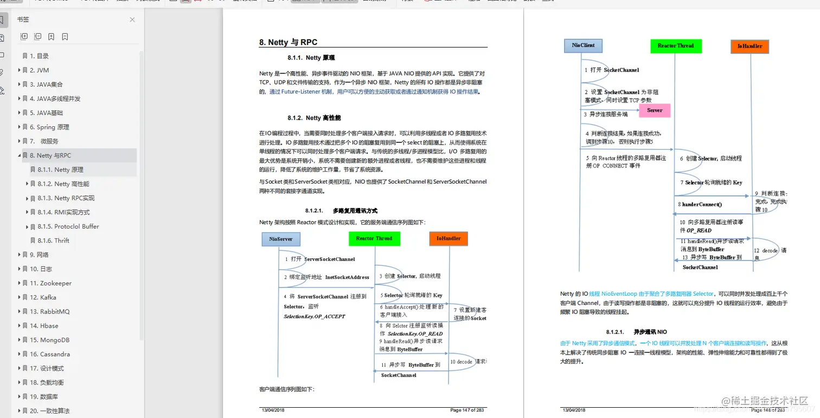
Task: Open the thumbnails sidebar icon
Action: pyautogui.click(x=2, y=38)
